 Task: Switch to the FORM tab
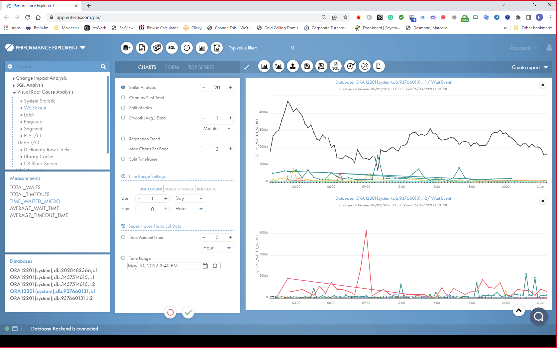[172, 67]
